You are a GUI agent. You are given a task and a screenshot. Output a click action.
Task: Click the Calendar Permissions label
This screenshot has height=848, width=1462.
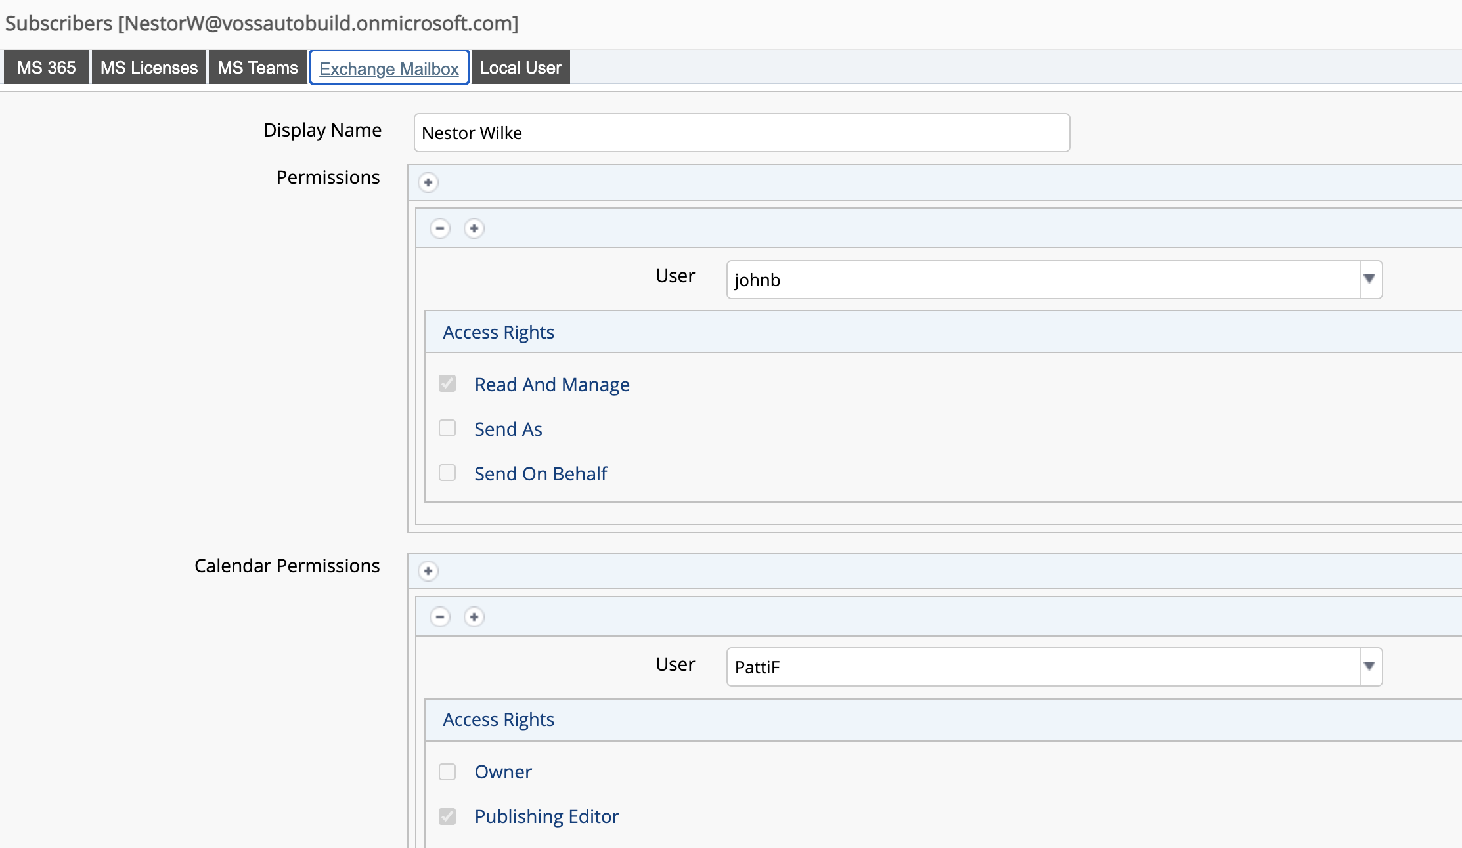coord(287,566)
